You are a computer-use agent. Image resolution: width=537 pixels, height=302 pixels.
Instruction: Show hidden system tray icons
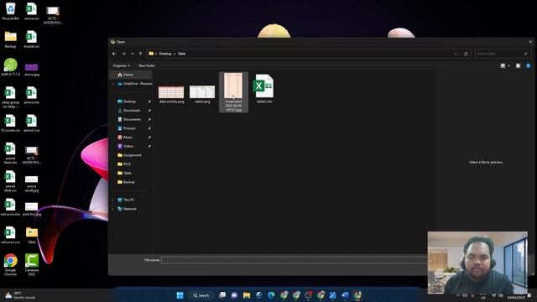[x=458, y=295]
